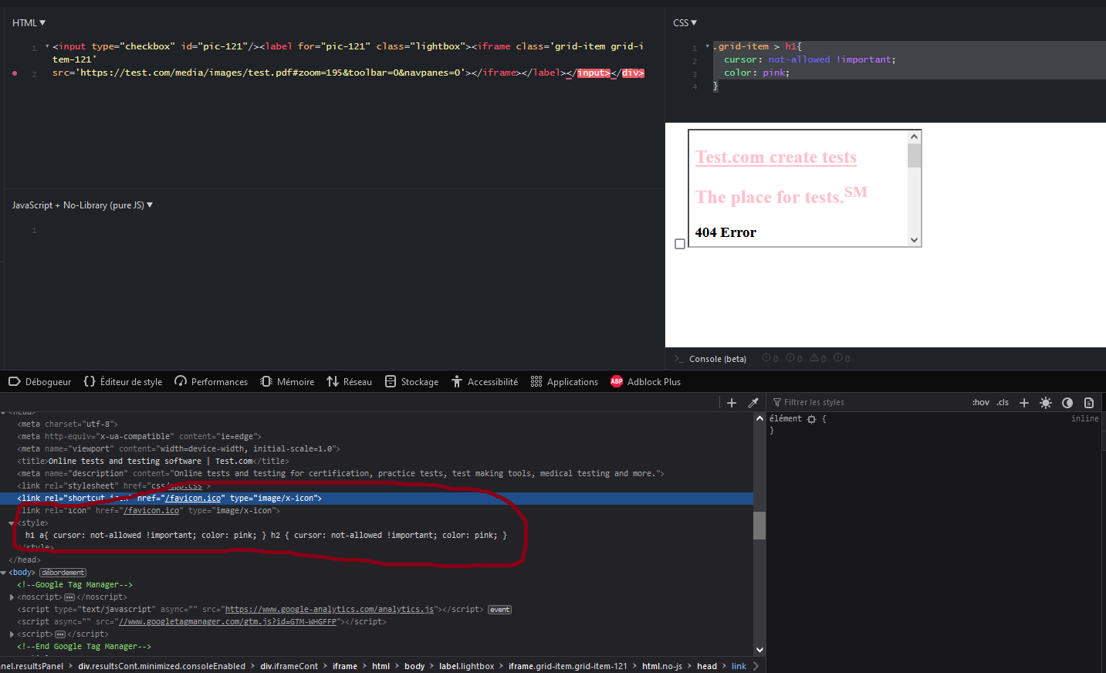
Task: Click the inspector scrollbar down arrow
Action: click(759, 650)
